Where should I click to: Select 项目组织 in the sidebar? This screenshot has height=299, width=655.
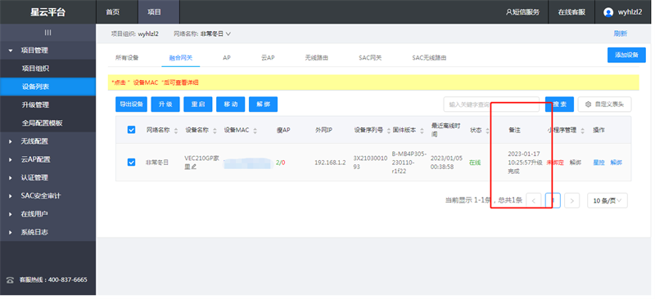coord(48,69)
